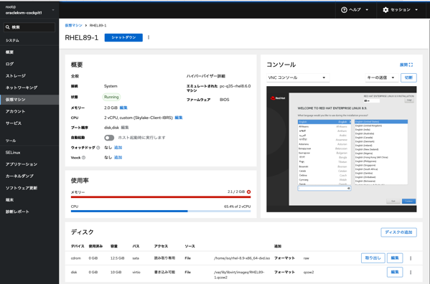Click the qcow2 format value
Screen dimensions: 430x284
pos(309,273)
